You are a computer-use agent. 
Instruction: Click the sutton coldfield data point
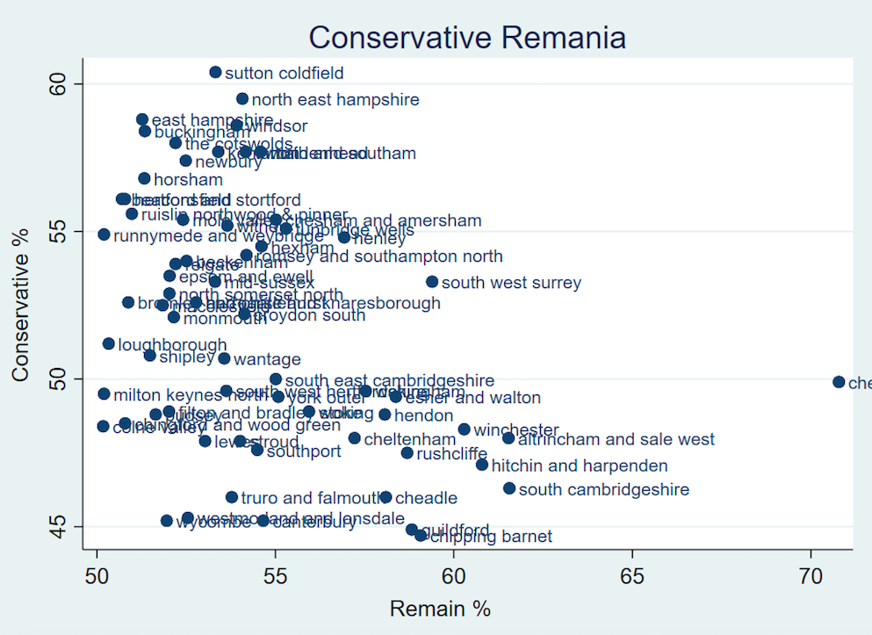pos(215,72)
